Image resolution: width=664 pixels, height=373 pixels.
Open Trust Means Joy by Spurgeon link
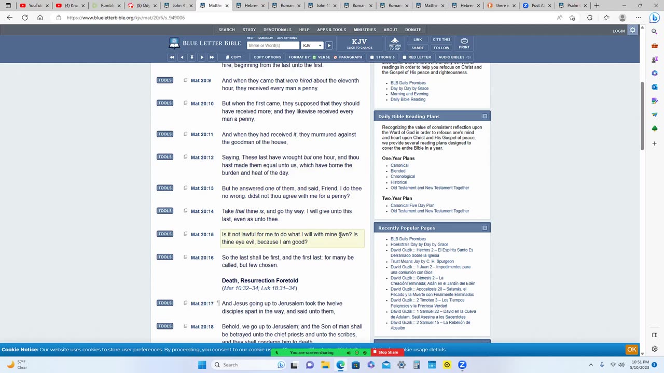click(x=422, y=262)
